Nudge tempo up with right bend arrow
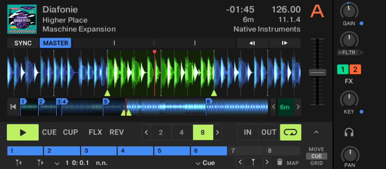The width and height of the screenshot is (386, 169). 285,43
